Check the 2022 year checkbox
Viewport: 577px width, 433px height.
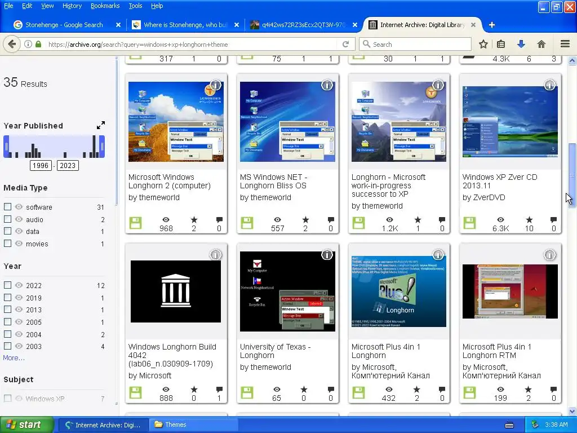click(x=7, y=285)
